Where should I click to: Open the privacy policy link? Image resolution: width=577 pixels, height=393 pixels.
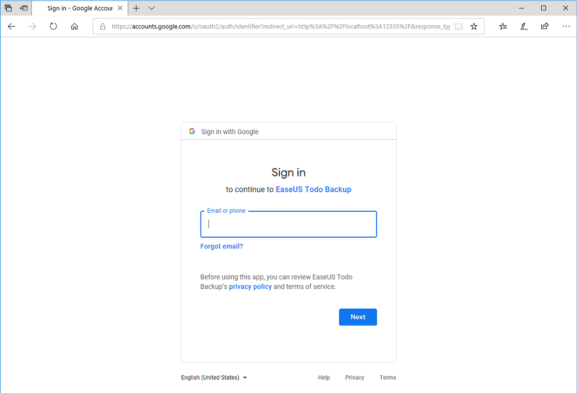tap(250, 287)
